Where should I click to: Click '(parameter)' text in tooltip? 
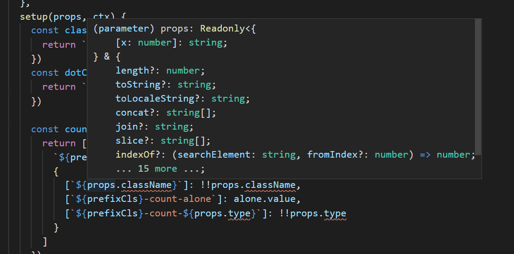click(x=124, y=29)
